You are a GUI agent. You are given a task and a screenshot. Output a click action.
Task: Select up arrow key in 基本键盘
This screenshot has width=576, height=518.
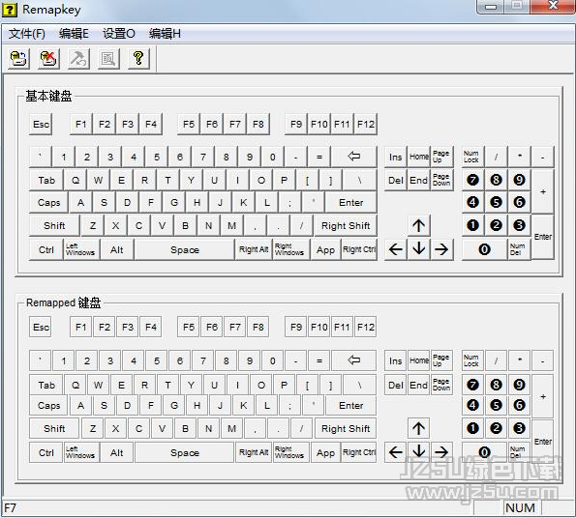[419, 225]
